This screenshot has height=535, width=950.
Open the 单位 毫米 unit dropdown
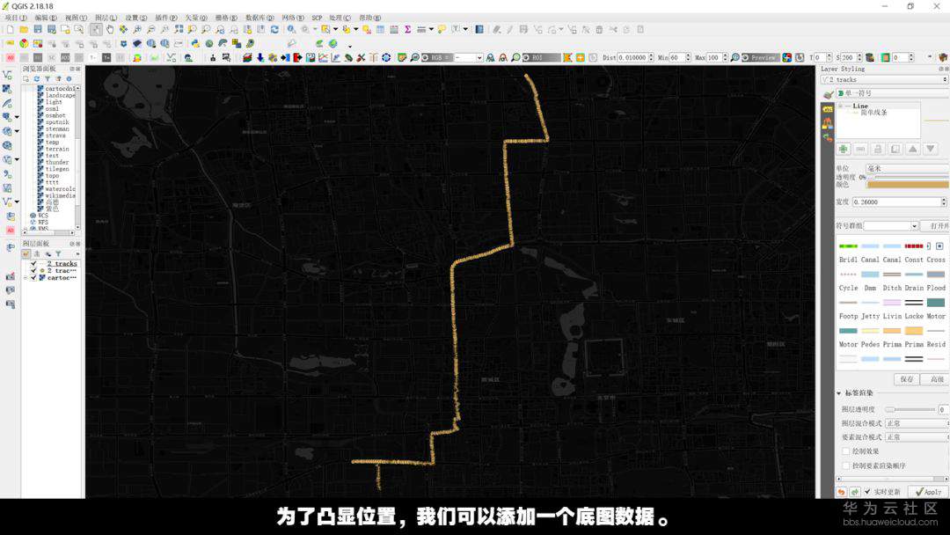pos(906,168)
